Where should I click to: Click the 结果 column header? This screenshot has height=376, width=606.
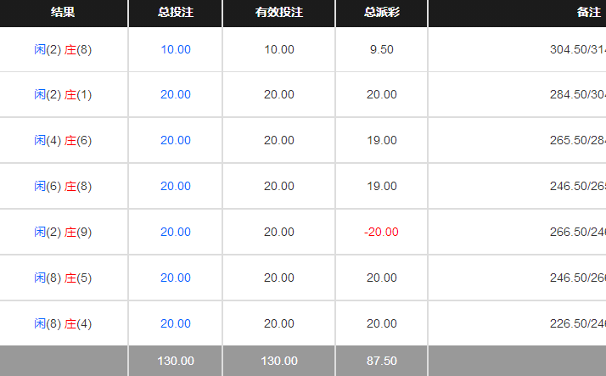coord(63,13)
